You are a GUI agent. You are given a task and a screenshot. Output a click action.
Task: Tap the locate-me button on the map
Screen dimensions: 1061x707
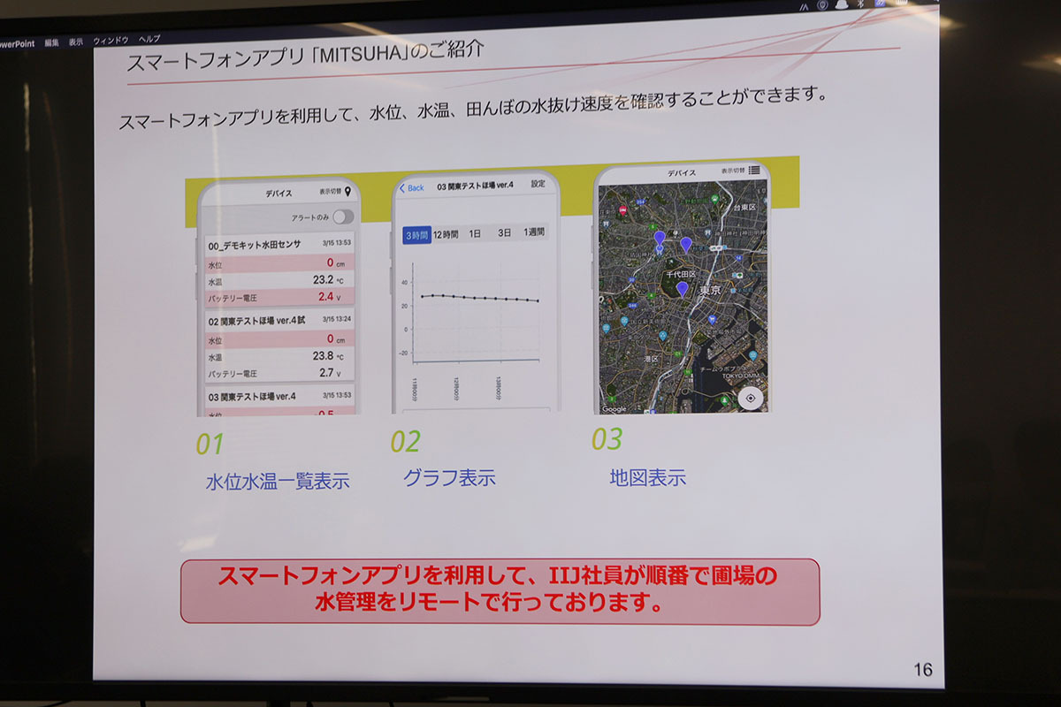point(751,399)
